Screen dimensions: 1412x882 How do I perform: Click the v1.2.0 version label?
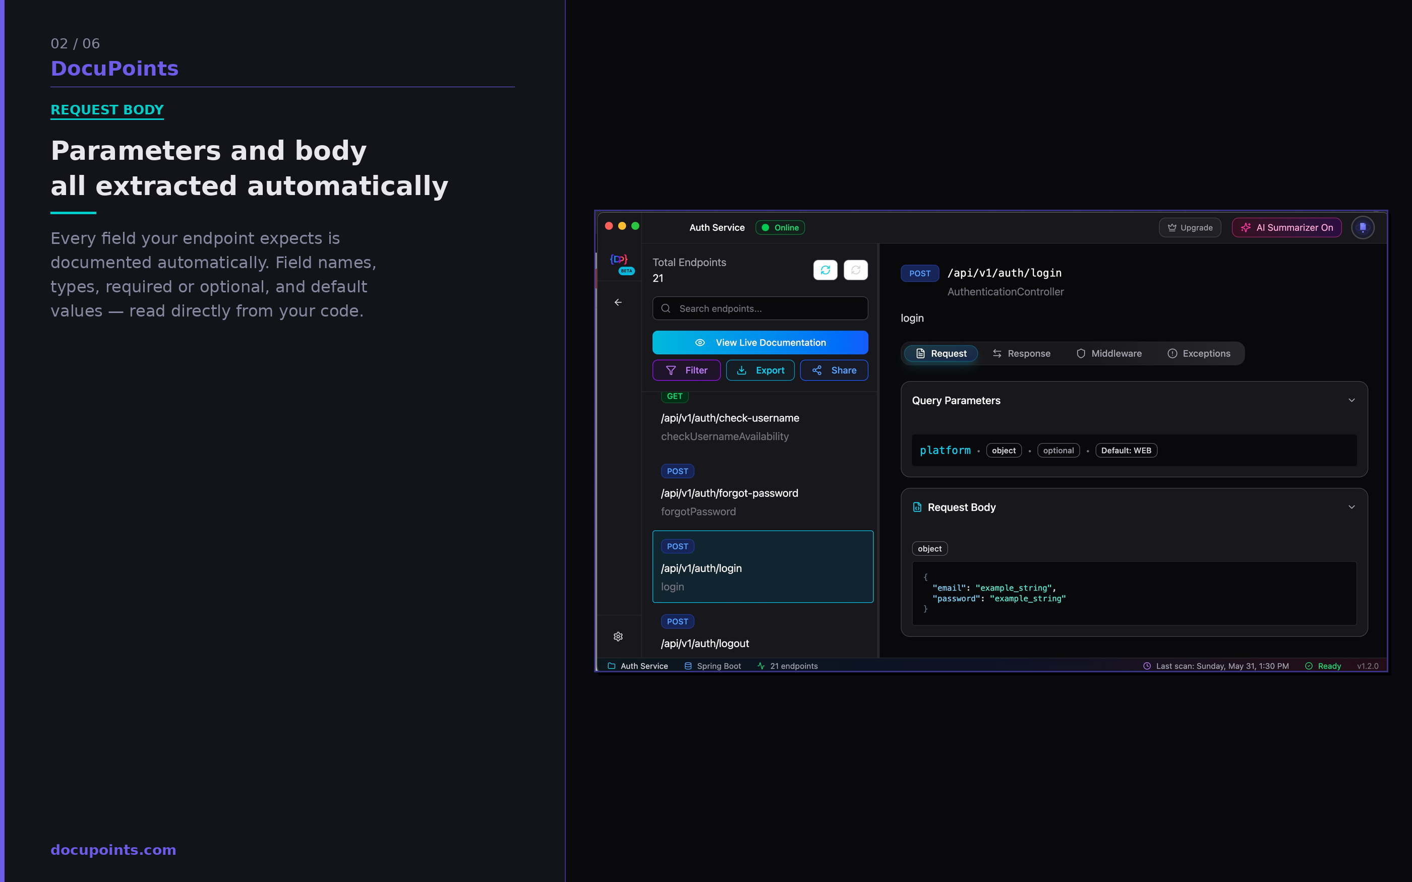(x=1367, y=666)
